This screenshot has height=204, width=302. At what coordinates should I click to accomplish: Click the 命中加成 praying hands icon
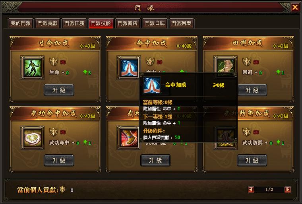[x=128, y=68]
